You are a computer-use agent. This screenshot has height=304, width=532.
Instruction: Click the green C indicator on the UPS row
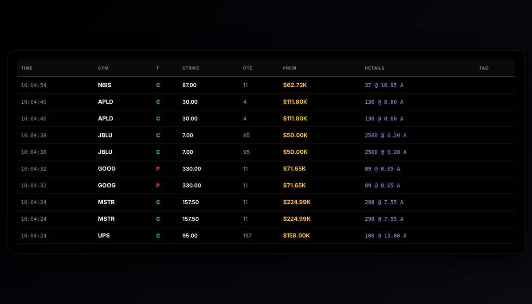pyautogui.click(x=158, y=236)
